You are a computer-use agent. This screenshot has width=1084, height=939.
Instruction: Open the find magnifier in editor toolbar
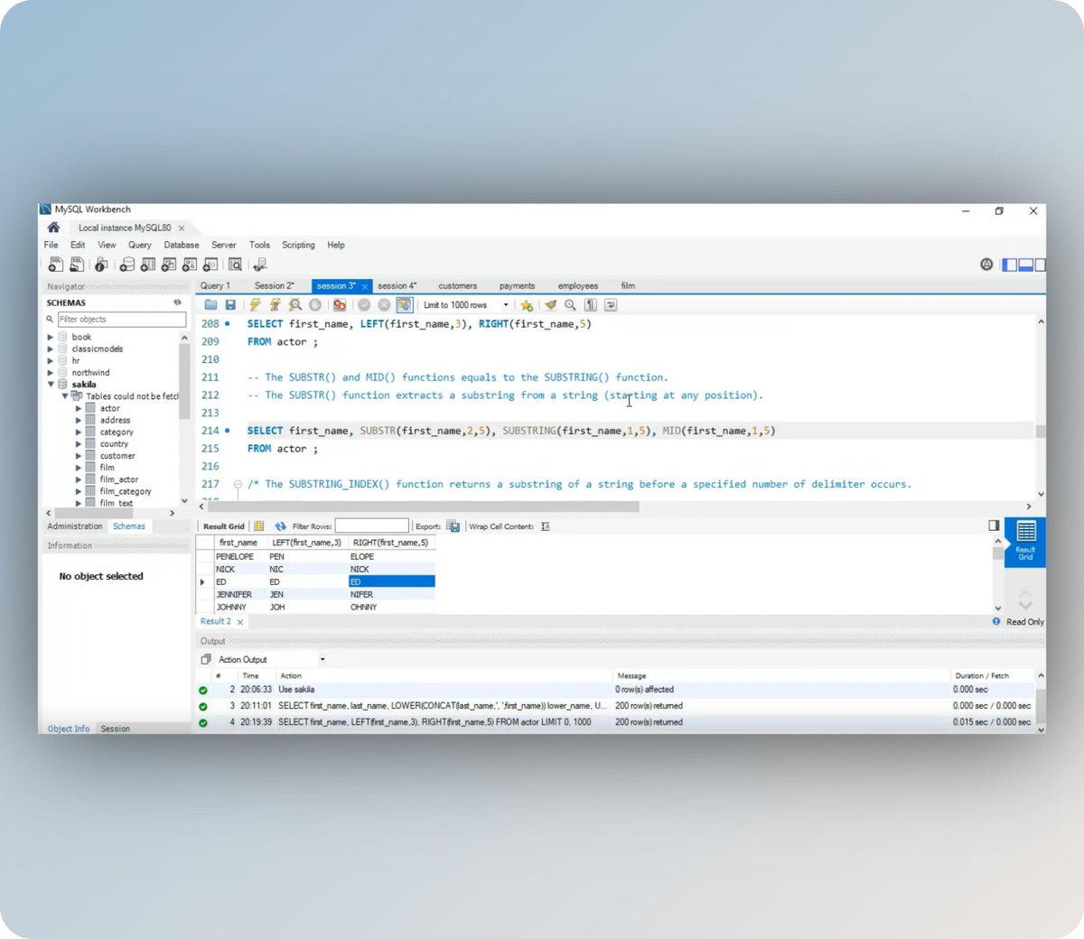click(570, 305)
